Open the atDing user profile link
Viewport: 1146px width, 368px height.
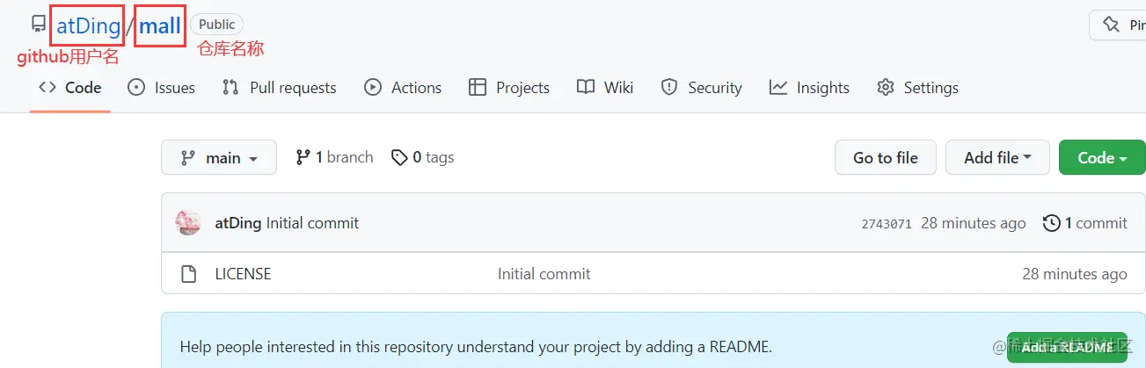[88, 26]
